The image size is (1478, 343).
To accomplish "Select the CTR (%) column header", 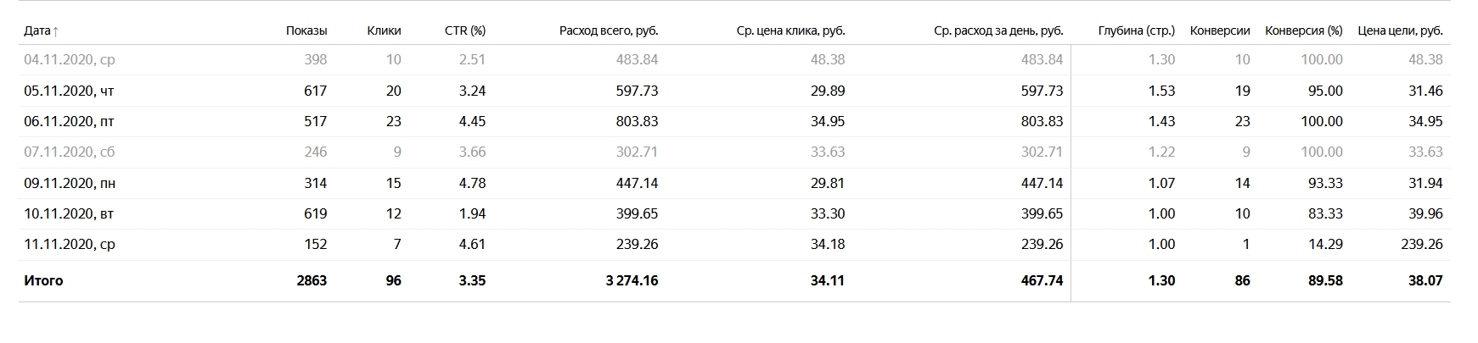I will click(465, 30).
